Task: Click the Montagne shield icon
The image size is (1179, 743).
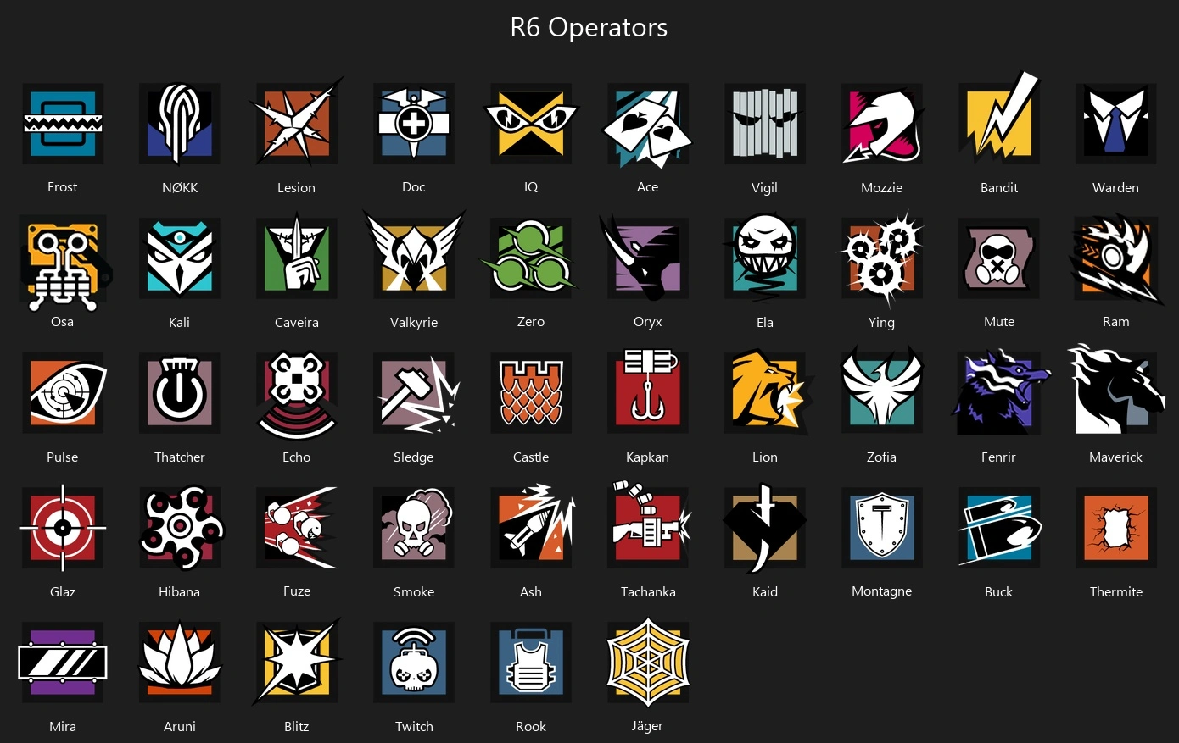Action: [x=882, y=528]
